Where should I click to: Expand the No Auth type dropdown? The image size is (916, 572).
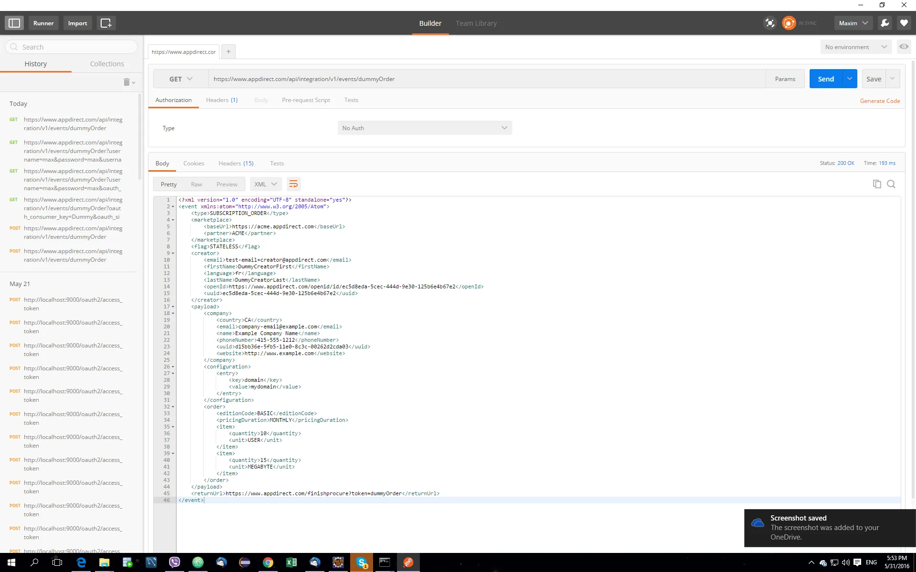point(425,128)
